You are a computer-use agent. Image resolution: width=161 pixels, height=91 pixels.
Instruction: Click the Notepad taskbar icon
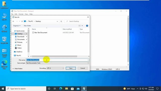point(84,89)
